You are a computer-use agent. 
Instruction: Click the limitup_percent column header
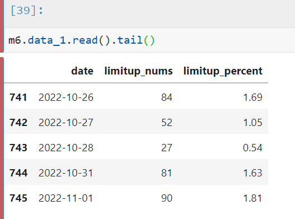tap(223, 71)
